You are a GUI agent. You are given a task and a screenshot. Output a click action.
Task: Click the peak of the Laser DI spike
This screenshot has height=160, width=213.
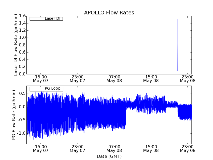coord(178,19)
